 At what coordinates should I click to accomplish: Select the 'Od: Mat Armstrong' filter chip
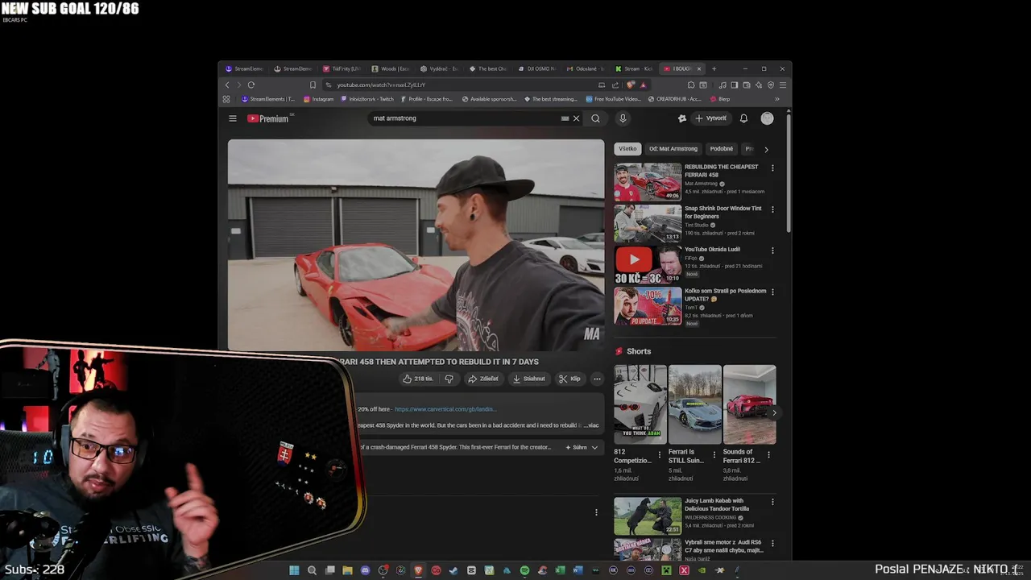point(673,148)
